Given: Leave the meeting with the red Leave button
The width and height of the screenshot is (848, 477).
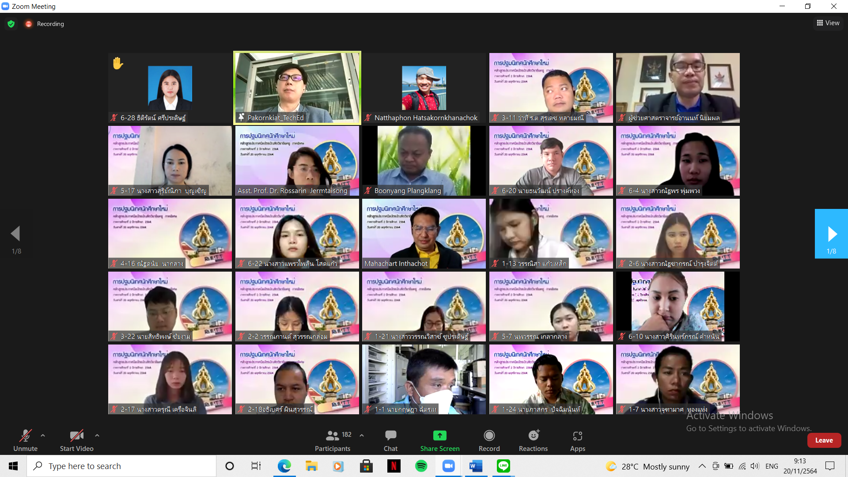Looking at the screenshot, I should (824, 440).
